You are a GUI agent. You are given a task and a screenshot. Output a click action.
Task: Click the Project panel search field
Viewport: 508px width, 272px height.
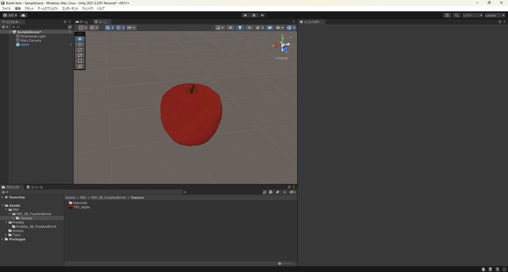222,192
